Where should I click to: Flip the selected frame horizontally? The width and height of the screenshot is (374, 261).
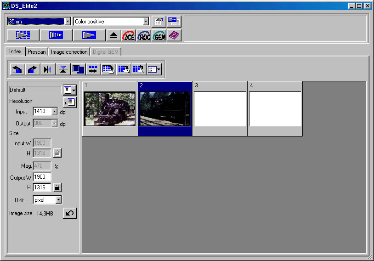pos(48,69)
